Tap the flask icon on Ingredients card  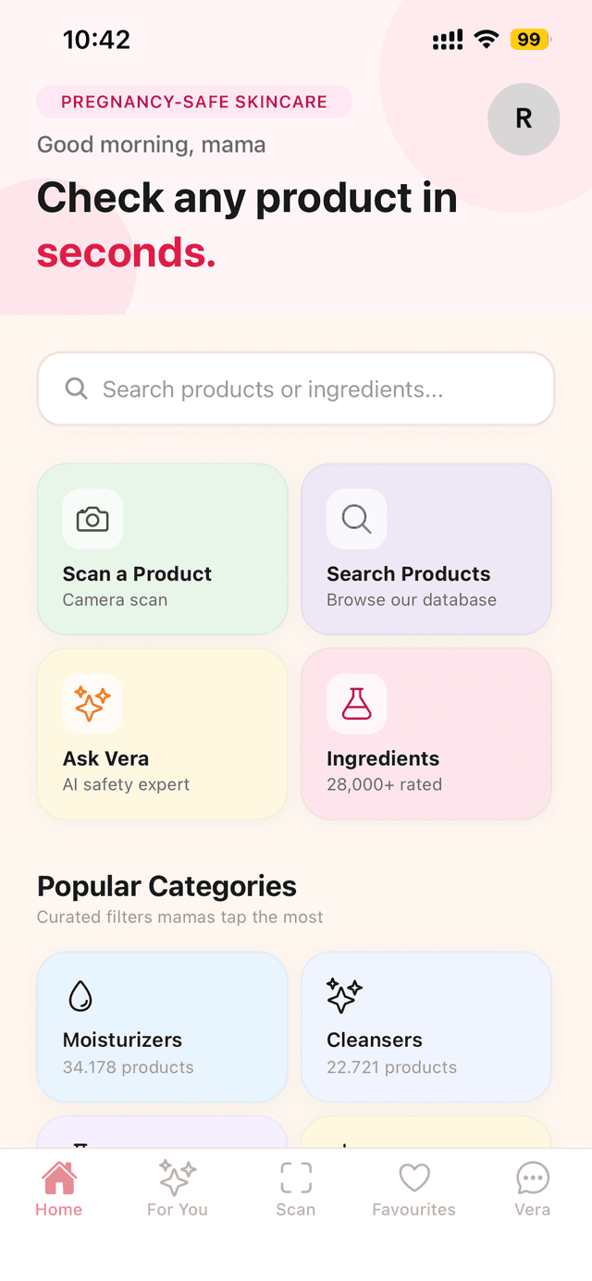click(356, 704)
